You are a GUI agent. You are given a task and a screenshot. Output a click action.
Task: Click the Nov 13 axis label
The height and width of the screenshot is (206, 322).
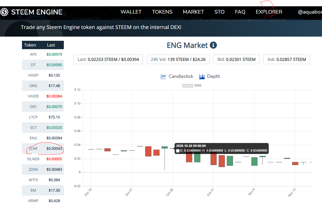(x=292, y=193)
